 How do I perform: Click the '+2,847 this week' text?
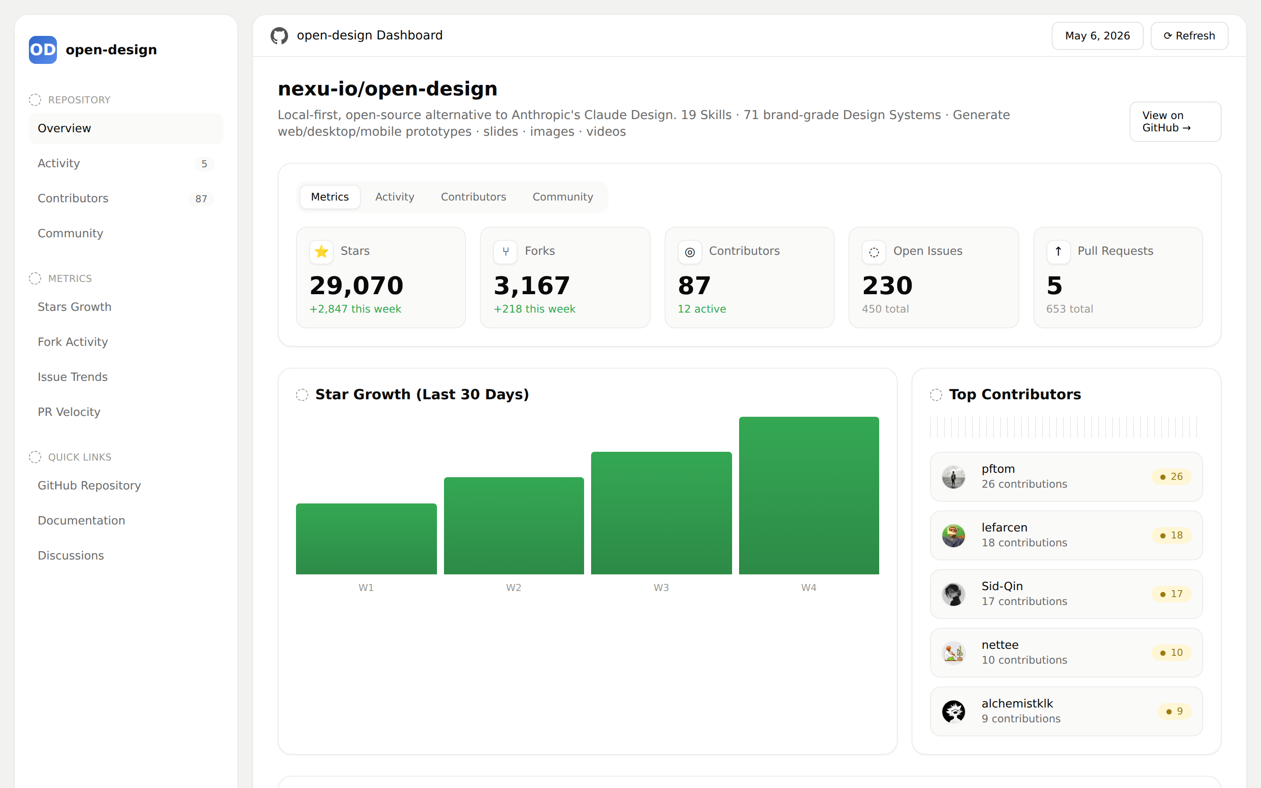[356, 309]
